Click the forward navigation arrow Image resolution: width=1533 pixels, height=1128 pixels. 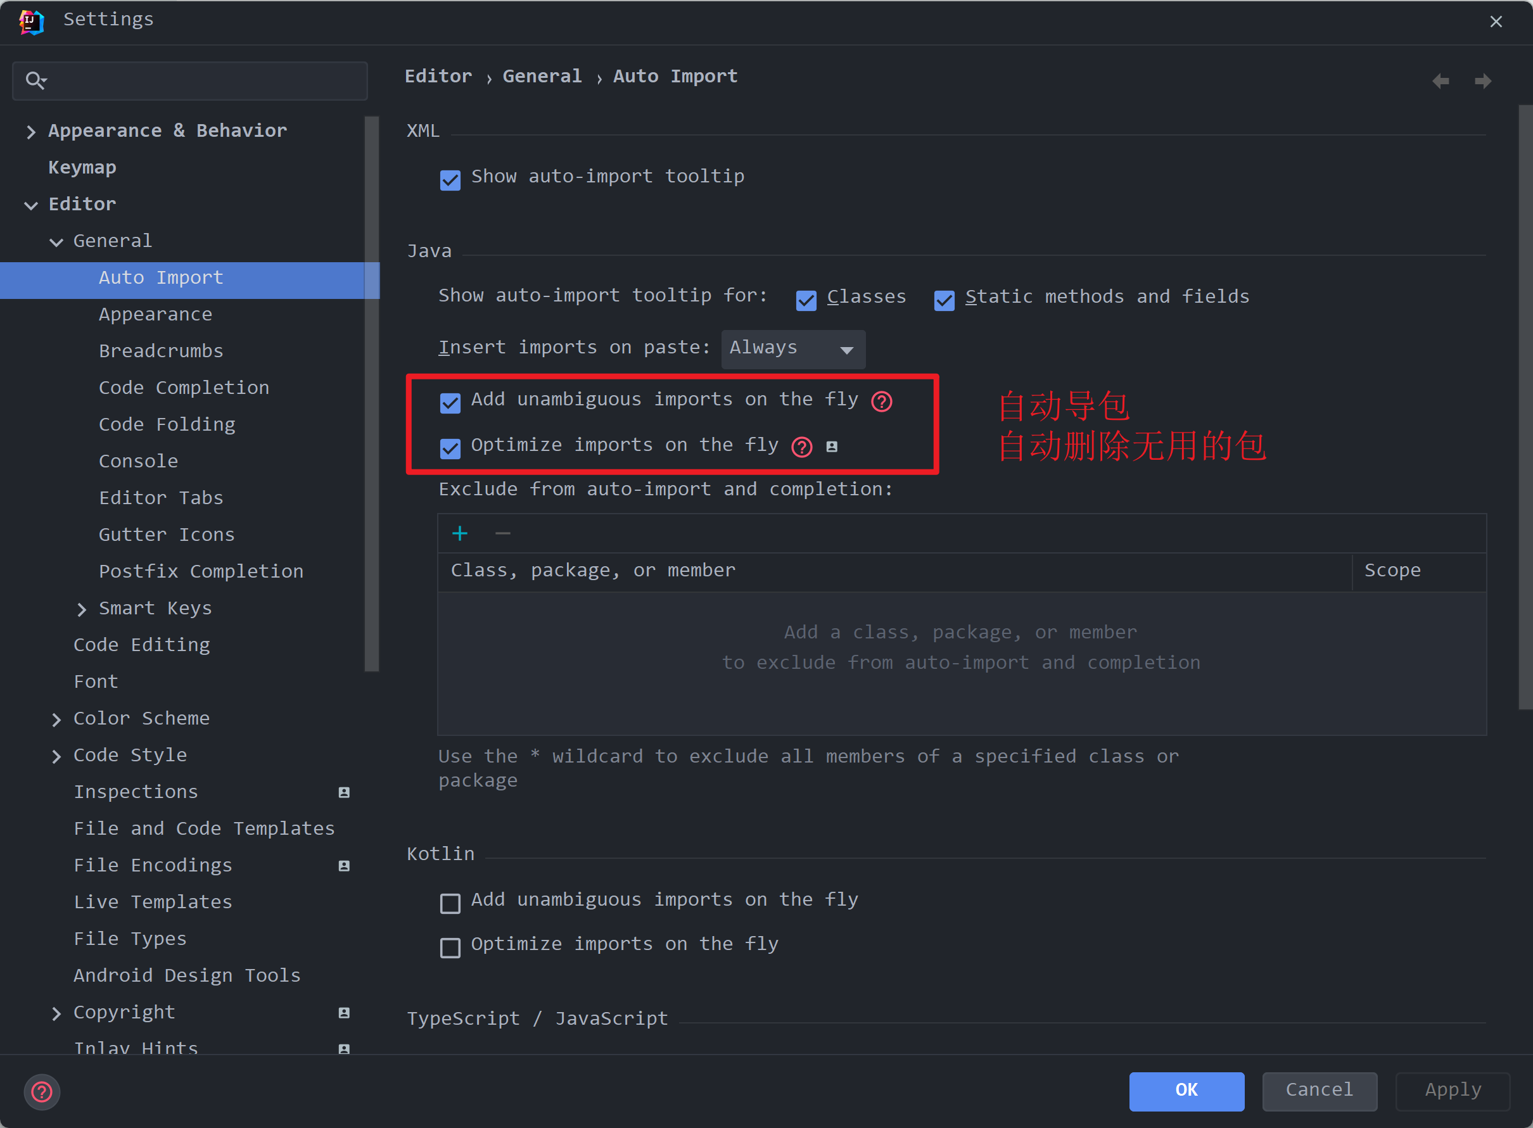click(x=1482, y=81)
